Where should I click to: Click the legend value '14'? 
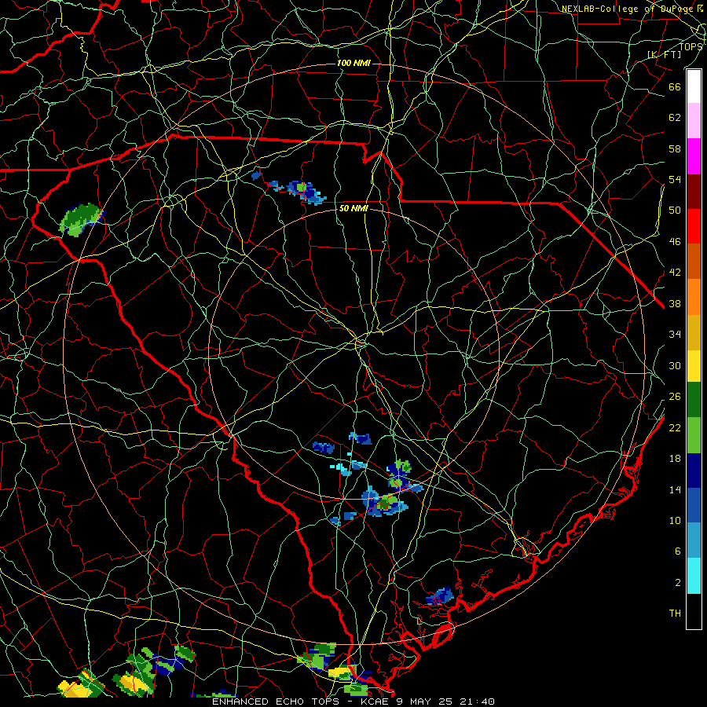pyautogui.click(x=675, y=489)
